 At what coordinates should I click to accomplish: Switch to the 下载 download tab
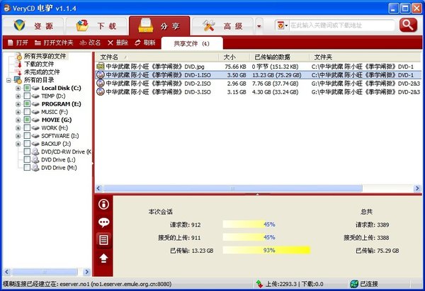(96, 26)
